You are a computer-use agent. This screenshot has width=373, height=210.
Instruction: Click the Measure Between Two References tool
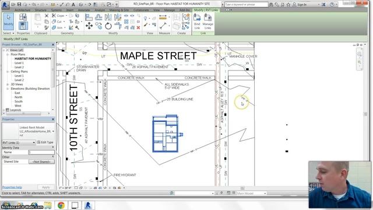point(163,26)
